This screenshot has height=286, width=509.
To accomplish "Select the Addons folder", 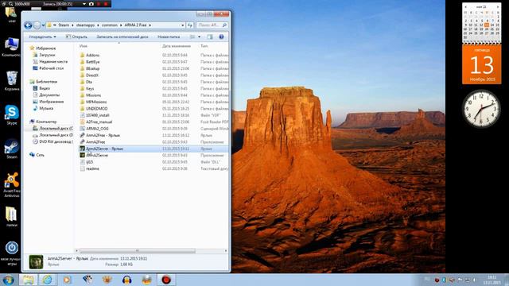I will click(x=92, y=55).
